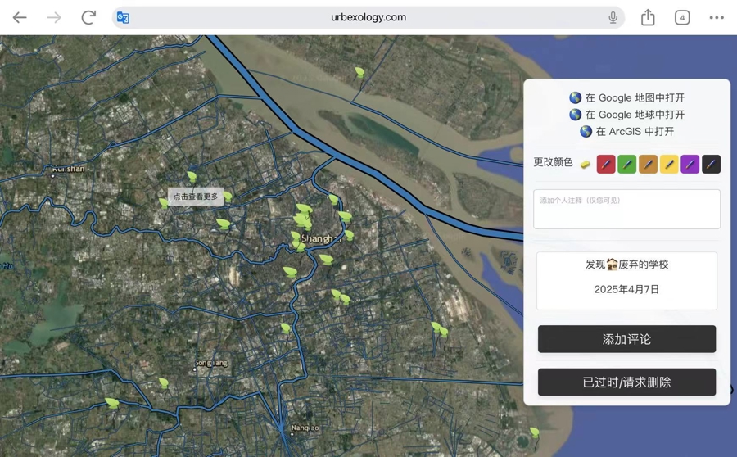Set marker color to purple
This screenshot has height=457, width=737.
click(x=690, y=165)
